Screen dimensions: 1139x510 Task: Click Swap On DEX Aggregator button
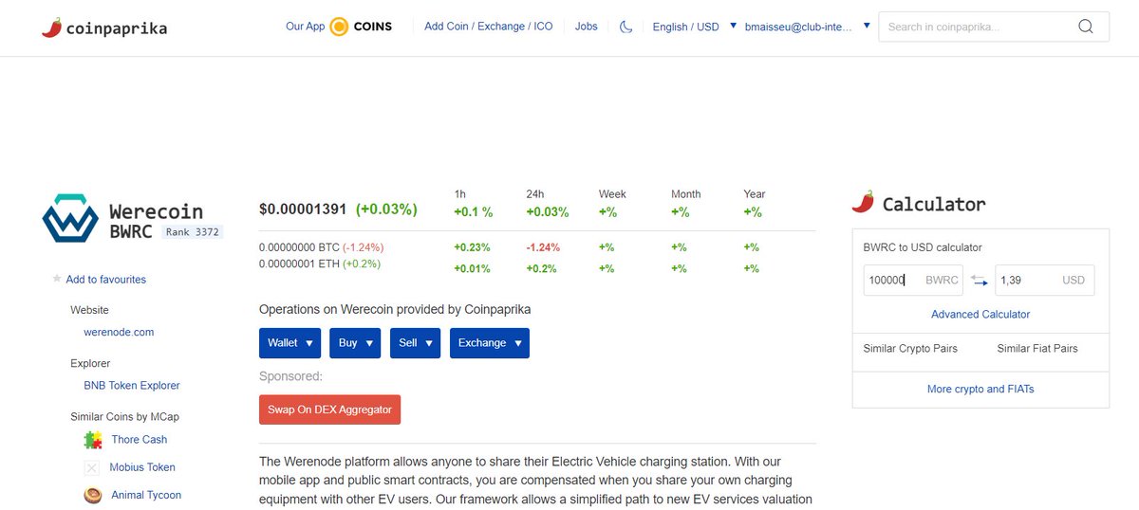point(330,410)
